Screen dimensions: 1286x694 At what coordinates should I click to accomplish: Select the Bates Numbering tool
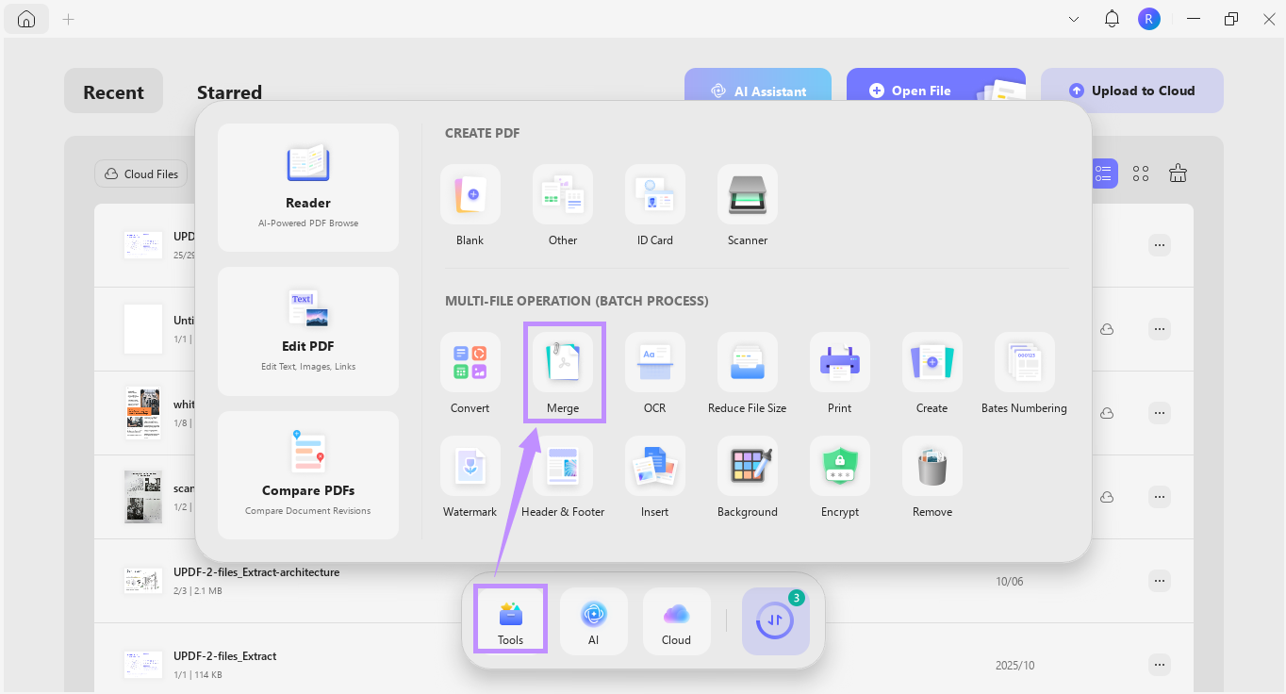click(1024, 372)
